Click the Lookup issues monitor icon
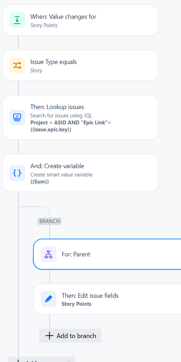This screenshot has height=362, width=181. pos(17,117)
